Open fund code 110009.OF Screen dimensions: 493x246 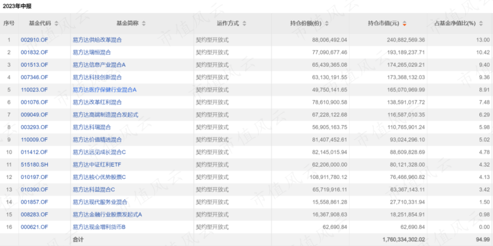[x=34, y=140]
